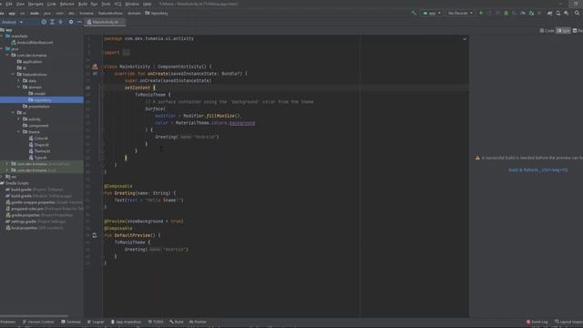Switch editor to Code view

(547, 31)
